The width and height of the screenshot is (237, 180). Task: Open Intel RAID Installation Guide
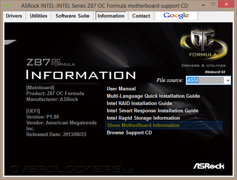(139, 103)
